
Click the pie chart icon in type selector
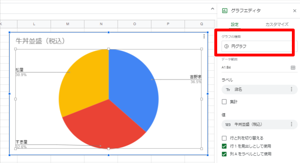coord(226,46)
